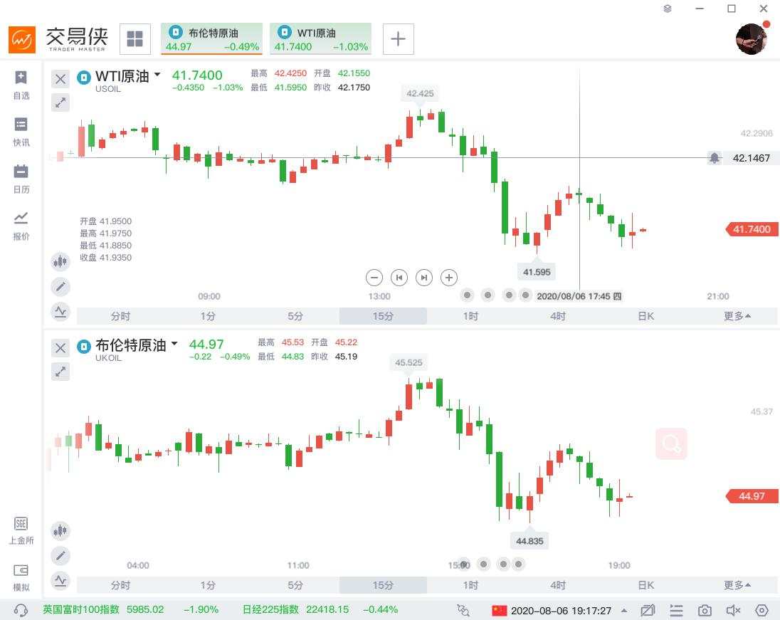Switch to the 布伦特原油 tab at top
This screenshot has width=780, height=620.
tap(211, 38)
